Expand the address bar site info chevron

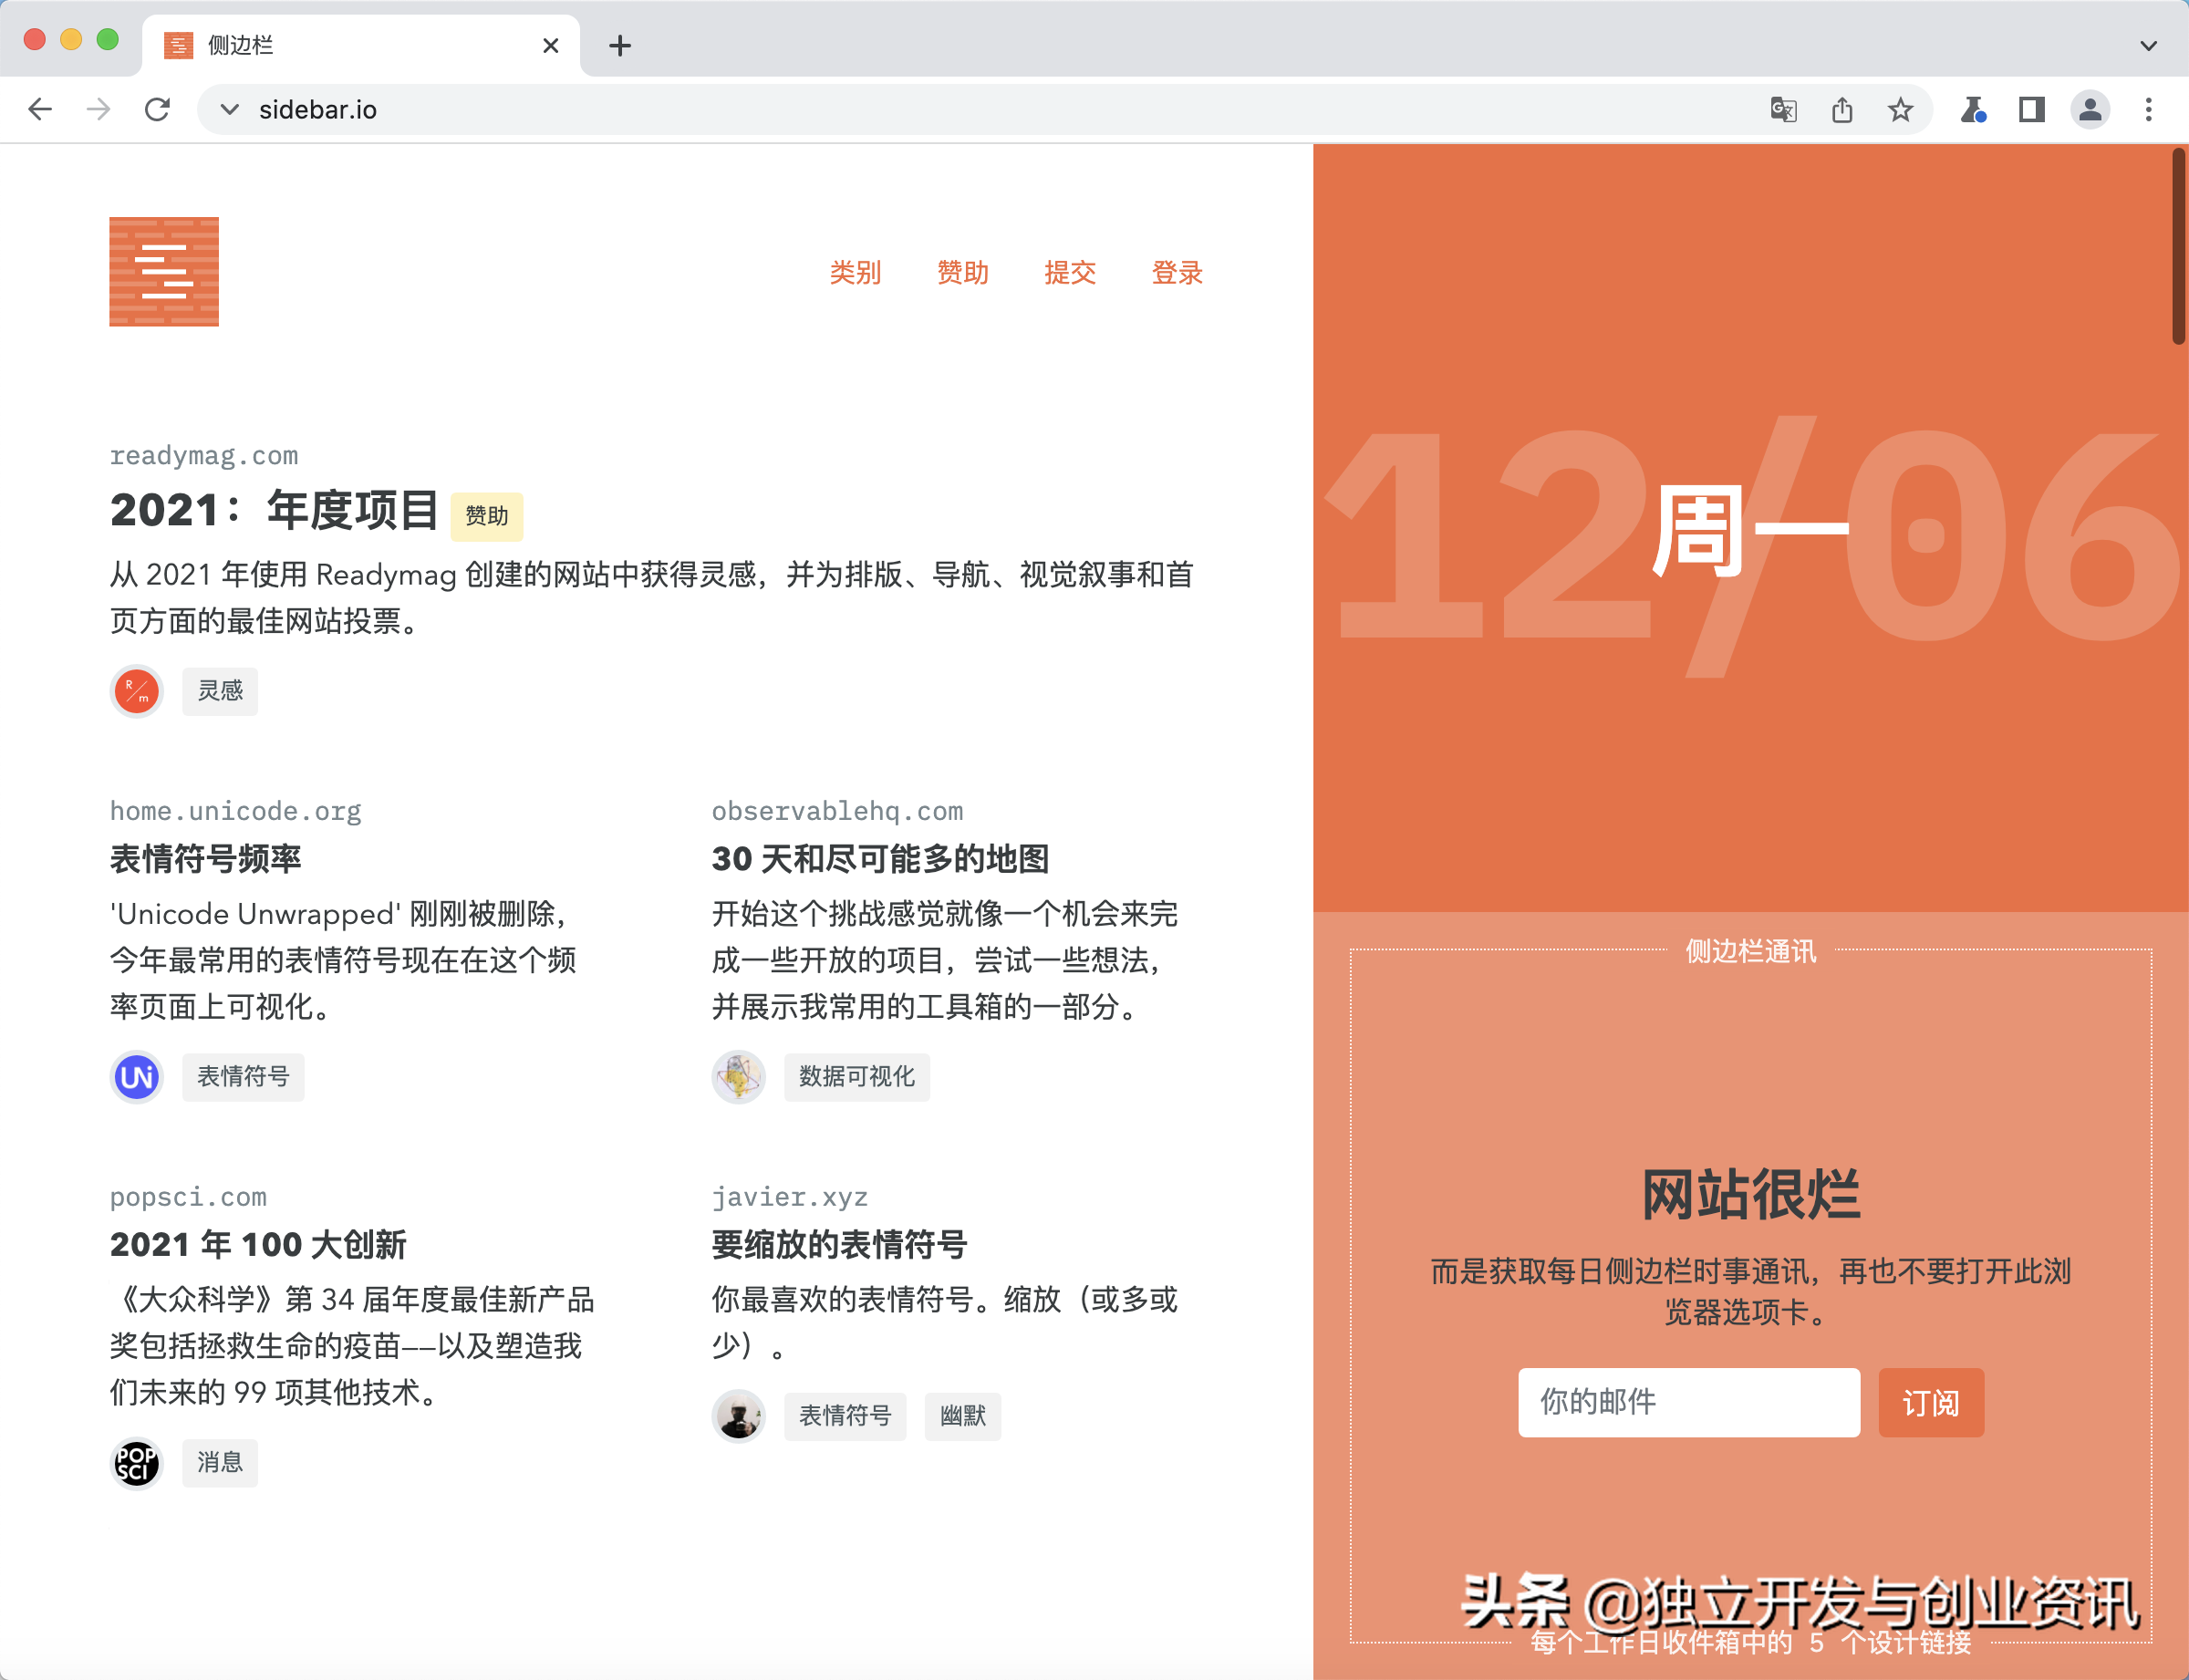[229, 110]
